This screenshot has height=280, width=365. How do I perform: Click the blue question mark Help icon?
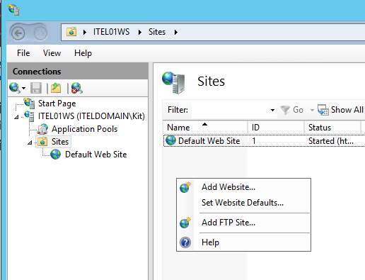(x=185, y=242)
